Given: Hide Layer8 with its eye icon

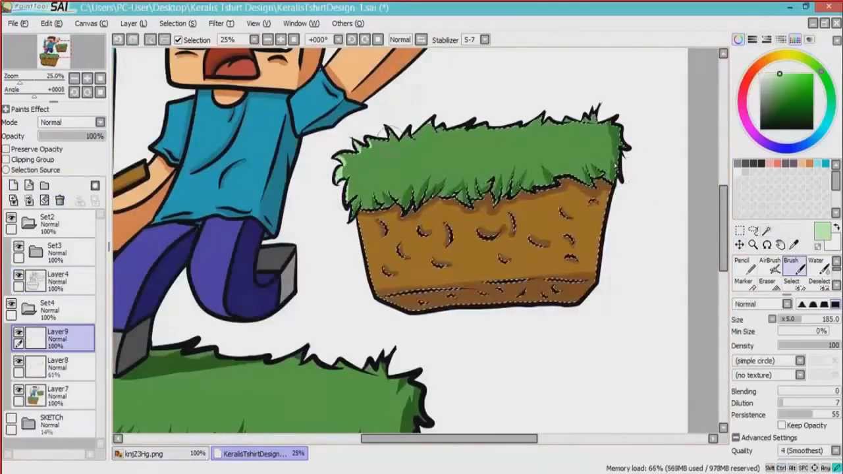Looking at the screenshot, I should click(18, 361).
